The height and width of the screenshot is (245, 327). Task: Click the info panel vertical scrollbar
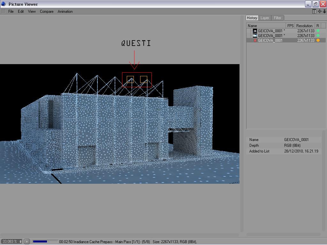pos(324,181)
